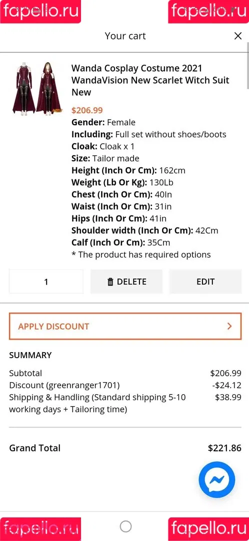Close the cart with the X icon
This screenshot has height=541, width=249.
tap(238, 36)
